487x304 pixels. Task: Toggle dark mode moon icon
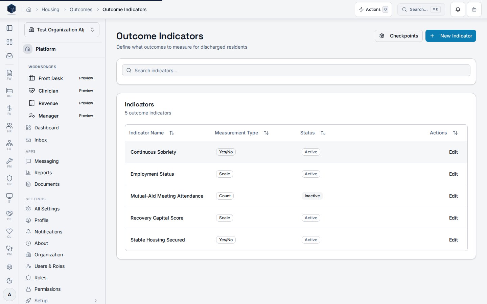(9, 281)
